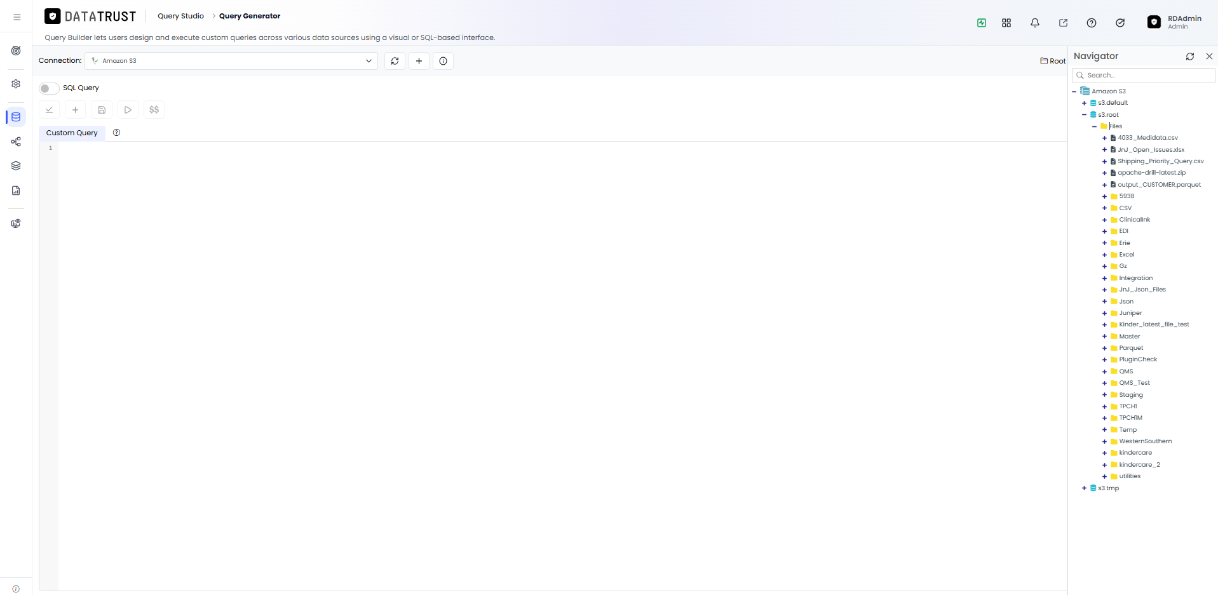Click the add plus icon in the query toolbar
Image resolution: width=1218 pixels, height=595 pixels.
point(75,110)
